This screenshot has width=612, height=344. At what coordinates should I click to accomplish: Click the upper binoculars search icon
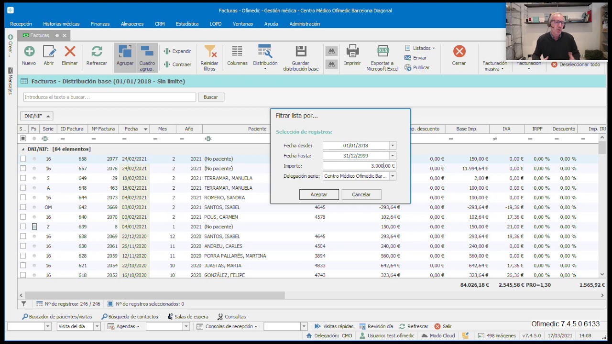click(x=331, y=51)
